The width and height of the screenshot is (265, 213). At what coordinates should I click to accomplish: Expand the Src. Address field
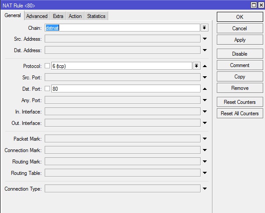tap(205, 39)
